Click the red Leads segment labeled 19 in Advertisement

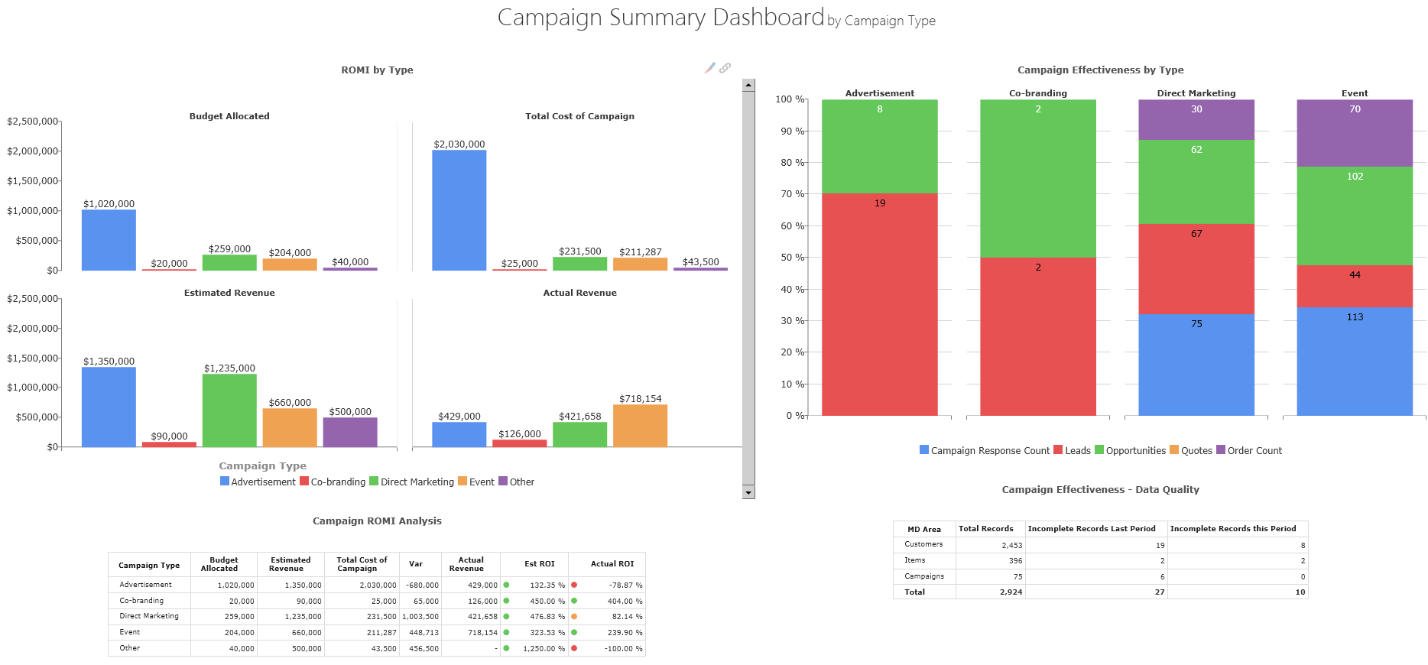coord(879,304)
